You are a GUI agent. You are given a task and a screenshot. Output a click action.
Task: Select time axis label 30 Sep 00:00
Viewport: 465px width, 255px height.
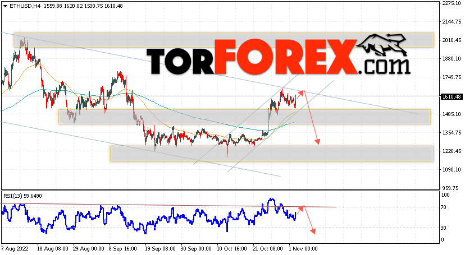point(196,249)
